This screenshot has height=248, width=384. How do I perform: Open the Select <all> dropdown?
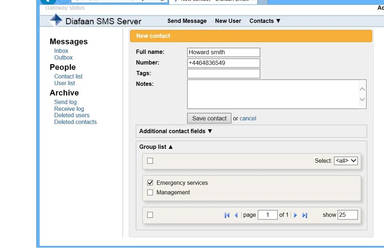346,161
